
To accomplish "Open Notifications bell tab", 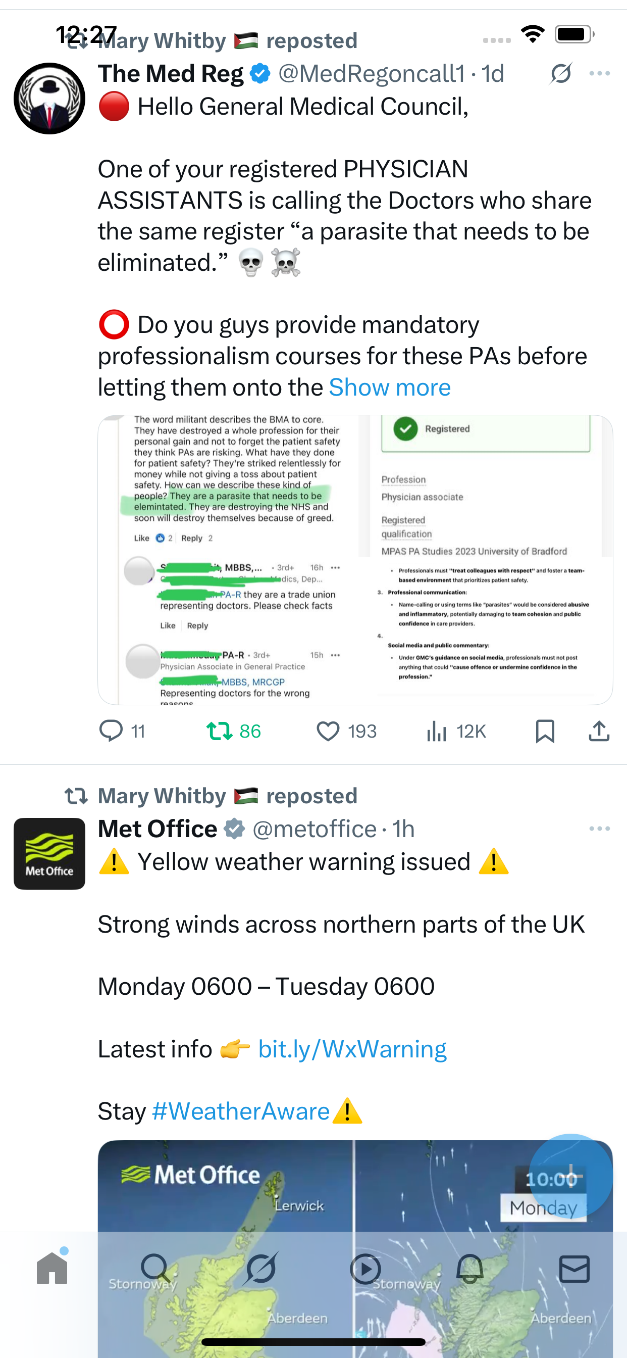I will 470,1269.
